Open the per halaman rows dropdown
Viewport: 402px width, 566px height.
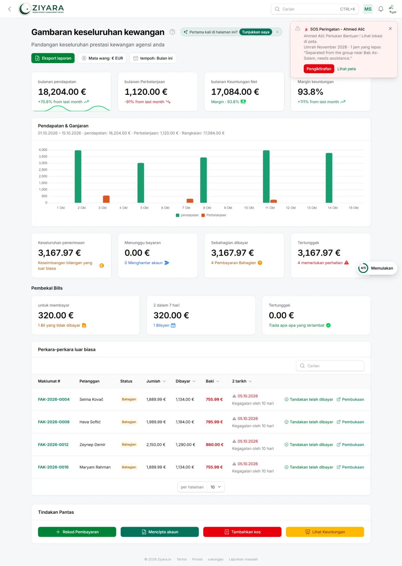(x=216, y=487)
